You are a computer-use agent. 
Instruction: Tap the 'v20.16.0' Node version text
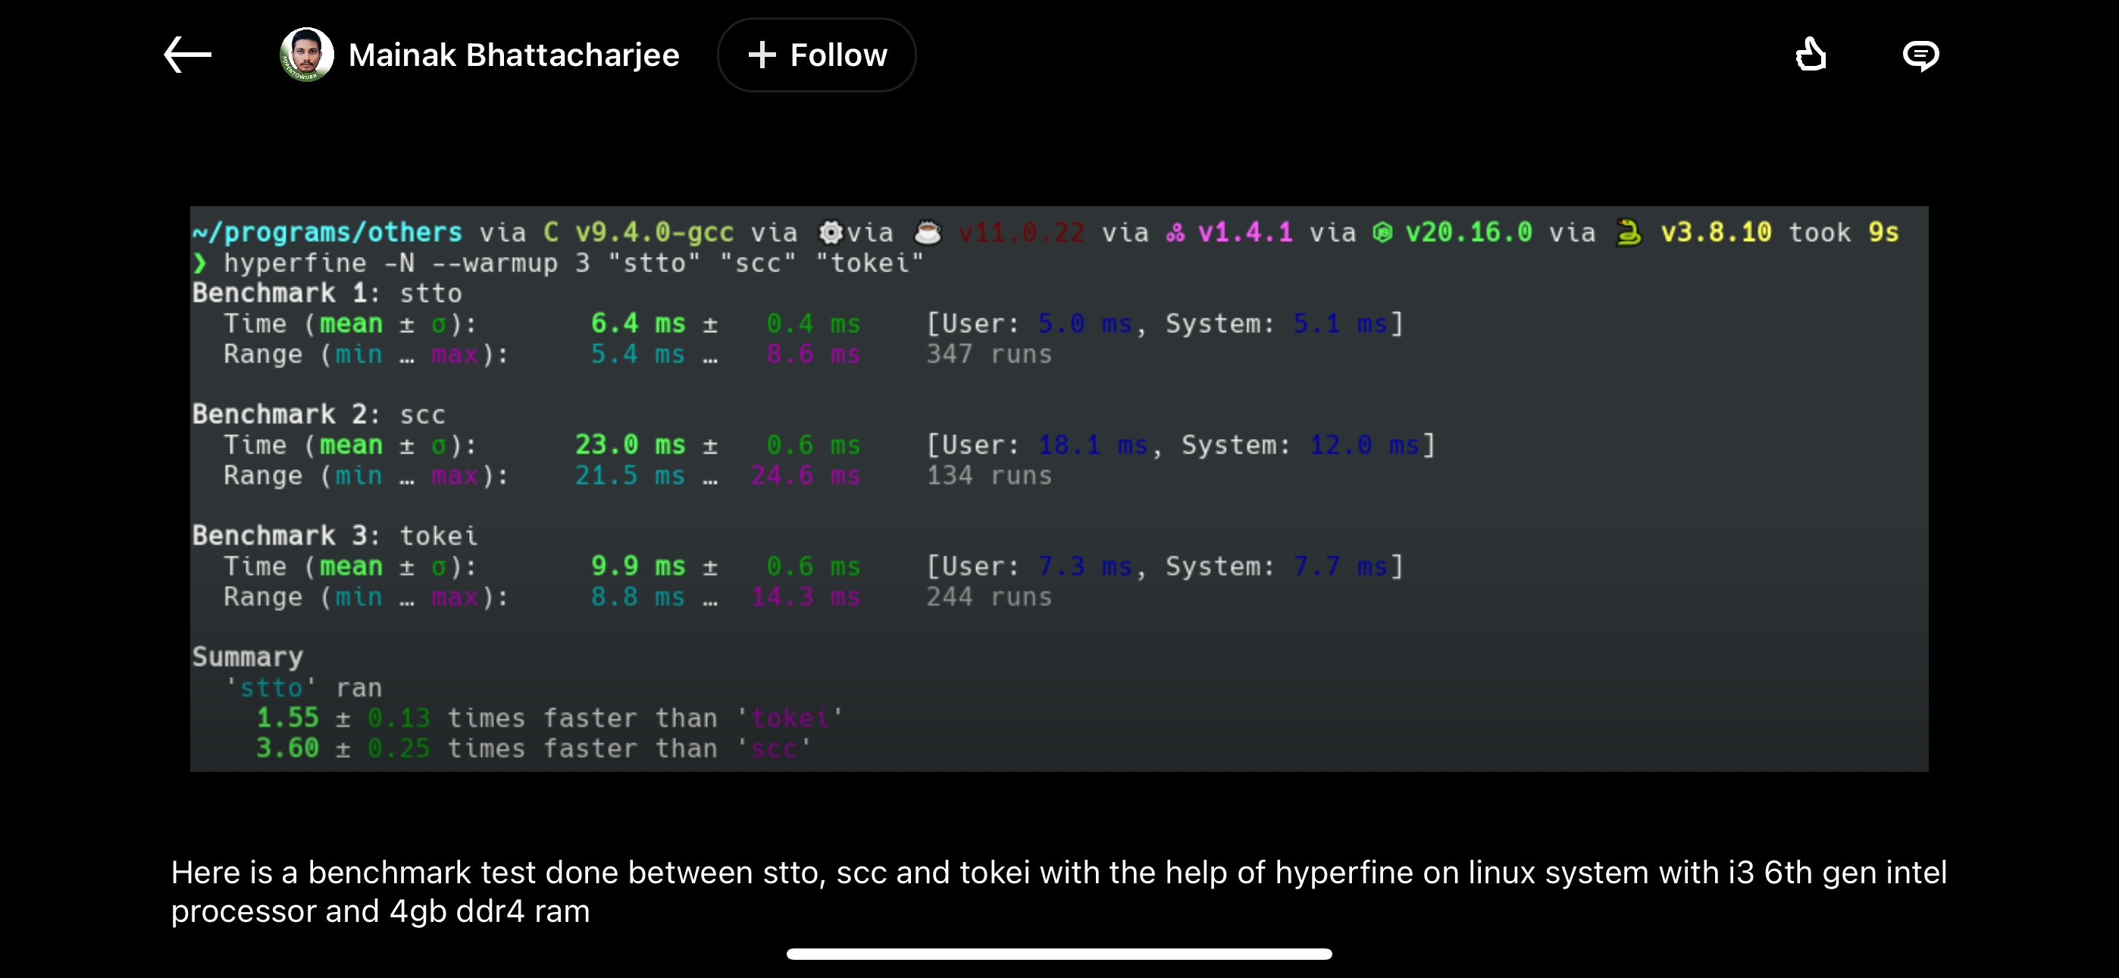pos(1468,232)
